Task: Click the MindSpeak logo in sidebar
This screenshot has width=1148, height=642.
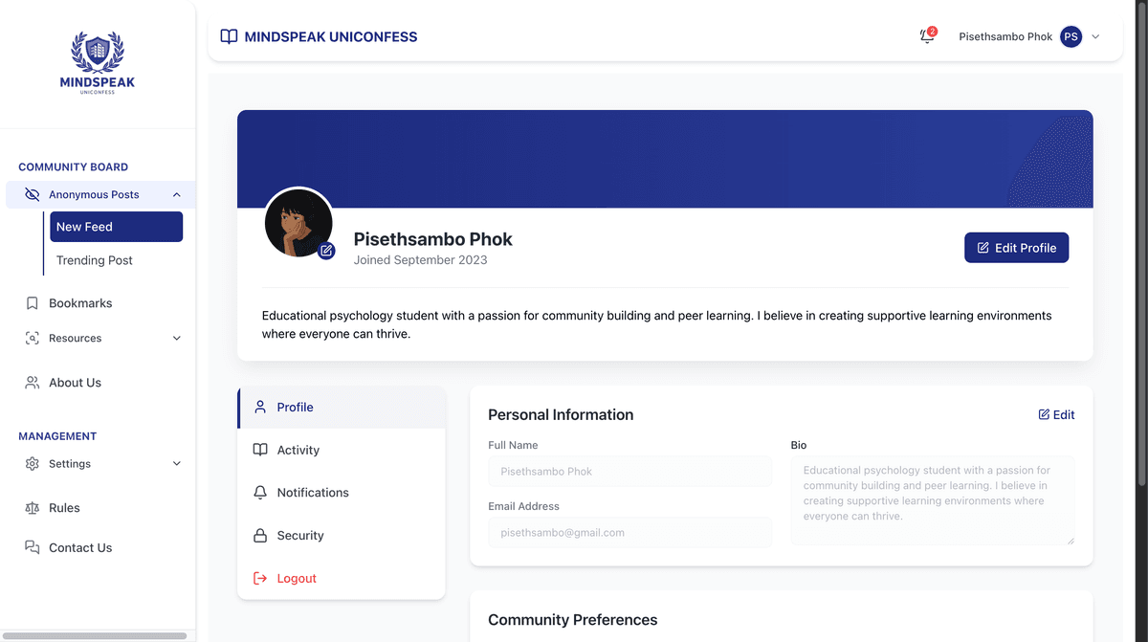Action: pos(98,62)
